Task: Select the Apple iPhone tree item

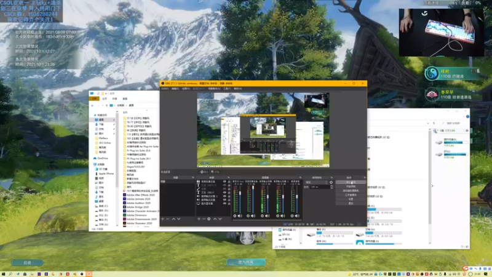Action: click(x=106, y=174)
